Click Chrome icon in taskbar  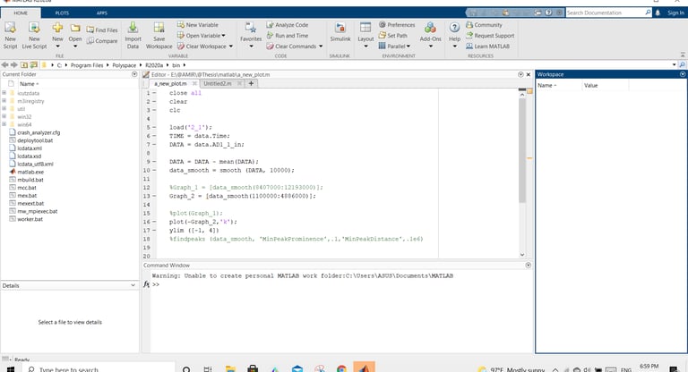(342, 369)
